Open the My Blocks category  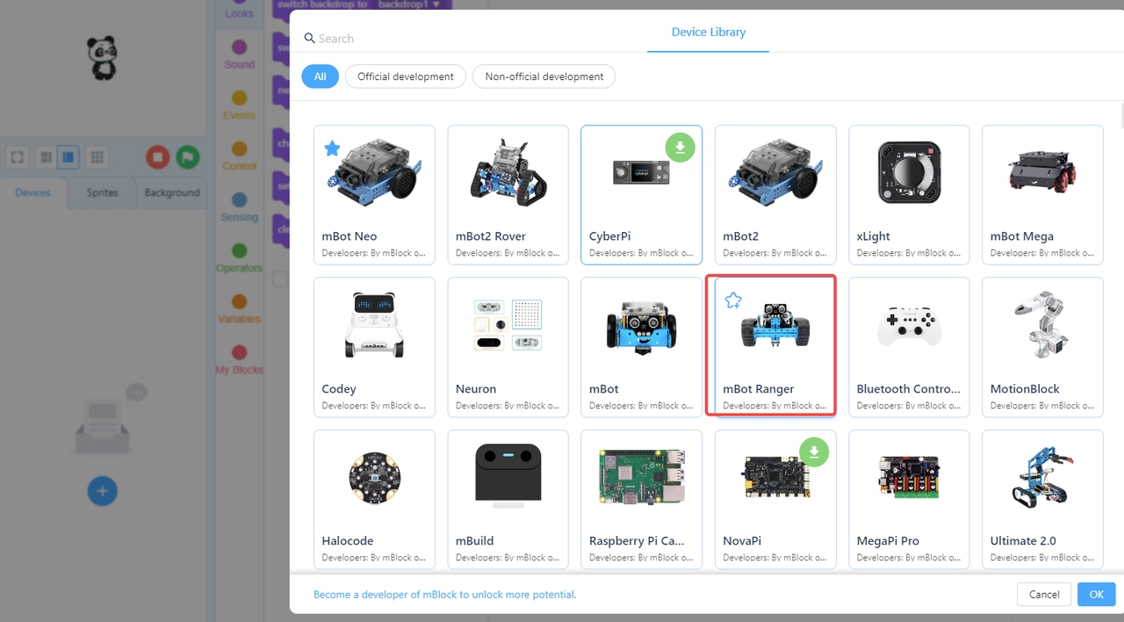tap(239, 359)
